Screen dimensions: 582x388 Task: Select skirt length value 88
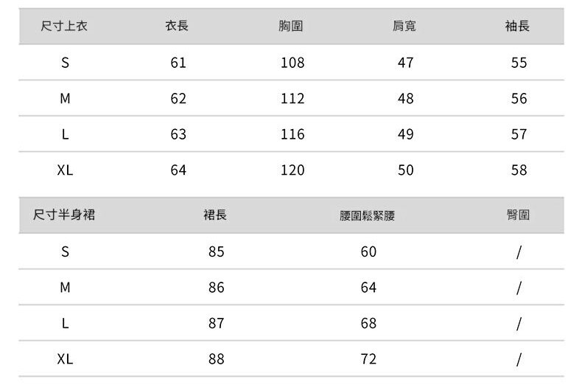point(216,359)
